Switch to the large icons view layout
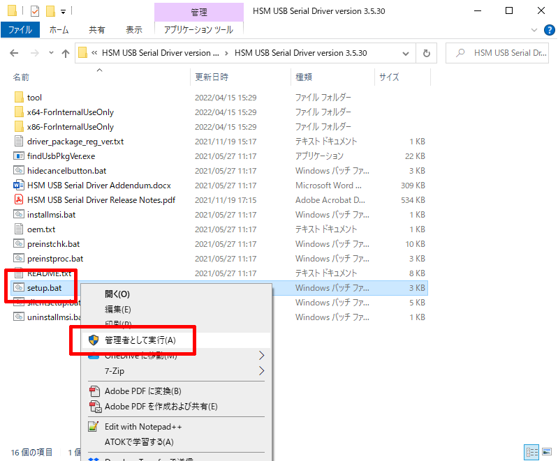Screen dimensions: 558x461 547,452
